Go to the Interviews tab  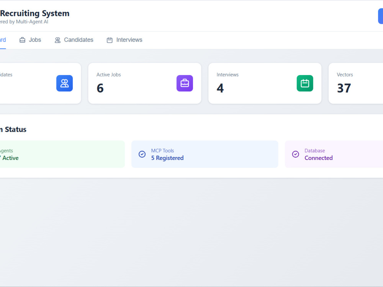click(124, 40)
